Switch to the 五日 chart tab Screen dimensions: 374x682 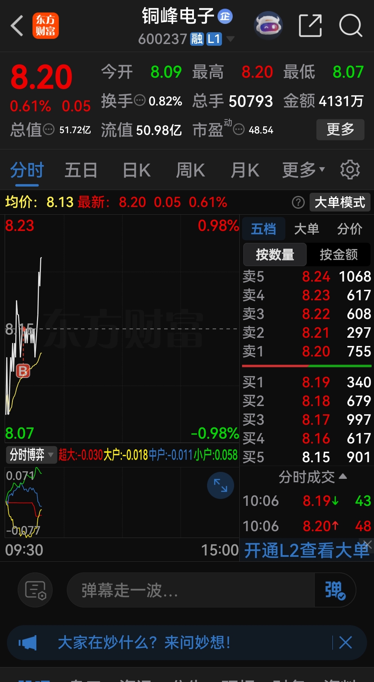pos(81,170)
